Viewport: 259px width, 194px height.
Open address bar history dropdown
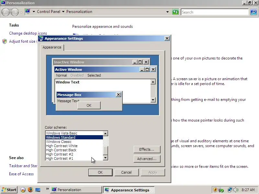pos(167,12)
